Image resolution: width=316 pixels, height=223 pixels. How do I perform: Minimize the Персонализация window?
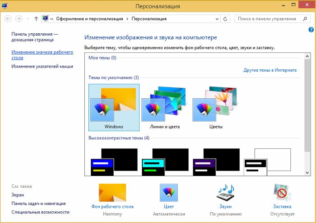point(283,5)
